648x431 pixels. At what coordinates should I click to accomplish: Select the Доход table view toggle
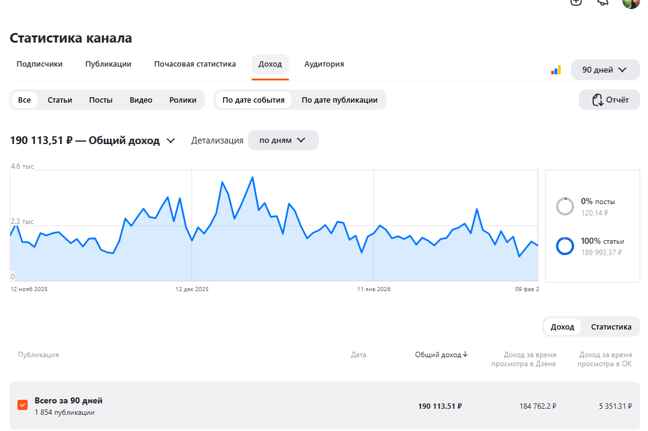(563, 327)
